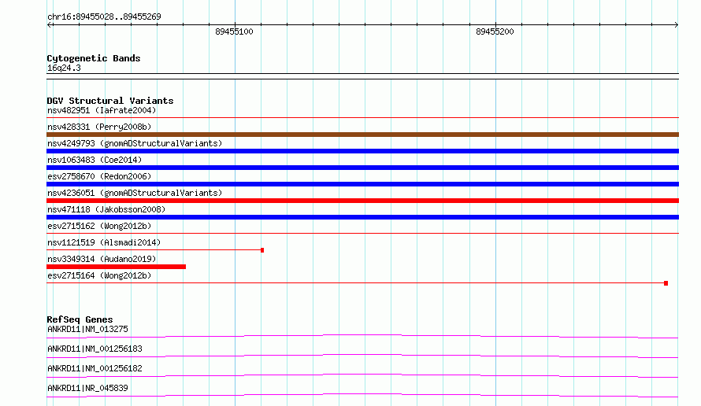
Task: Click the thin red line of esv2715162
Action: (362, 233)
